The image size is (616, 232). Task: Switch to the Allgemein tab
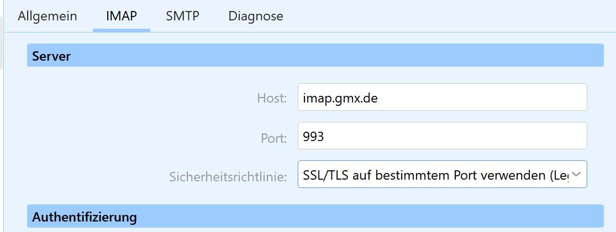click(48, 16)
